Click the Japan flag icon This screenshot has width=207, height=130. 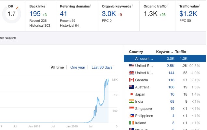click(131, 94)
